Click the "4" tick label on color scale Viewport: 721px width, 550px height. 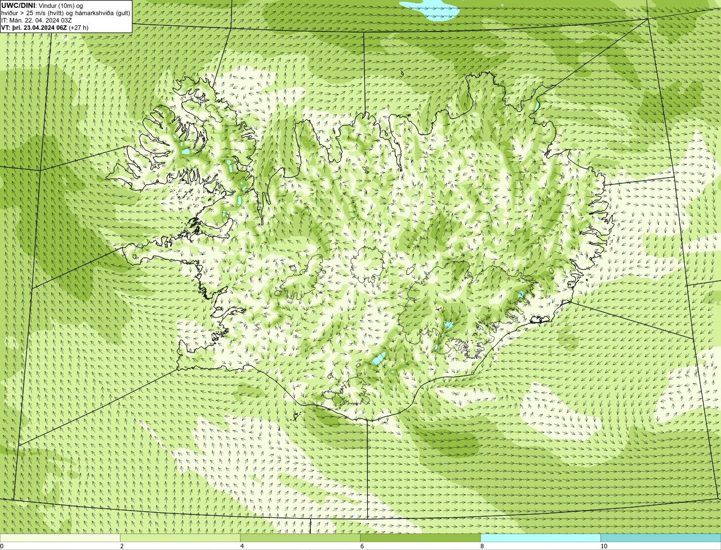pos(242,546)
